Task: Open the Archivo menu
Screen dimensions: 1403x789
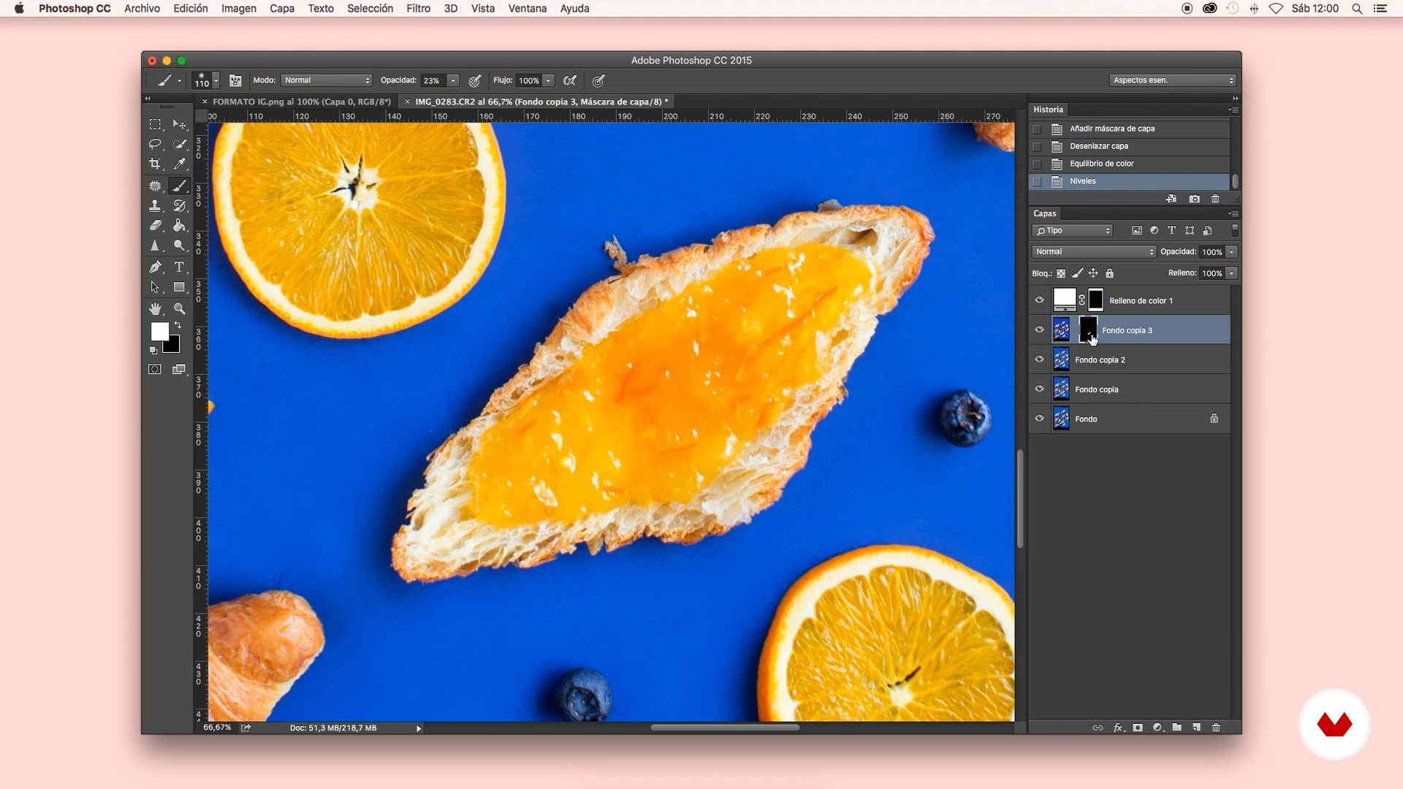Action: coord(142,9)
